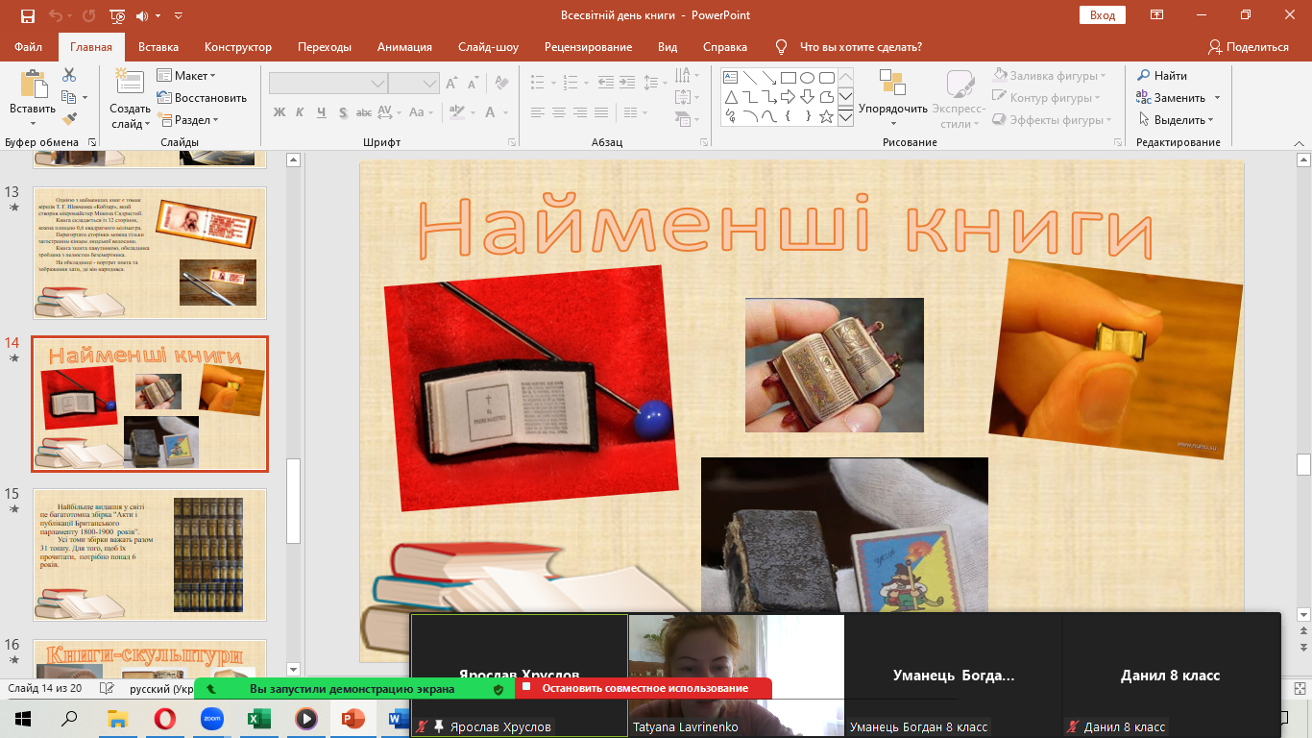Click the Increase font size icon
The image size is (1312, 738).
click(x=453, y=84)
